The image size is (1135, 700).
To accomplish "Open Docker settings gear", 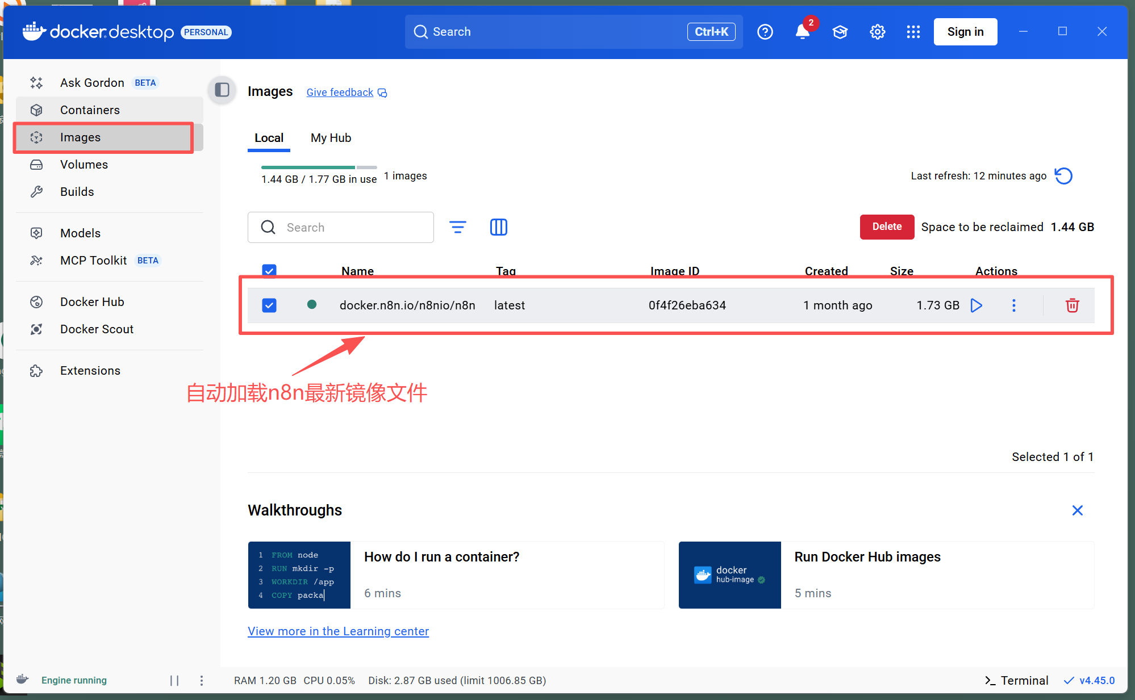I will coord(877,32).
